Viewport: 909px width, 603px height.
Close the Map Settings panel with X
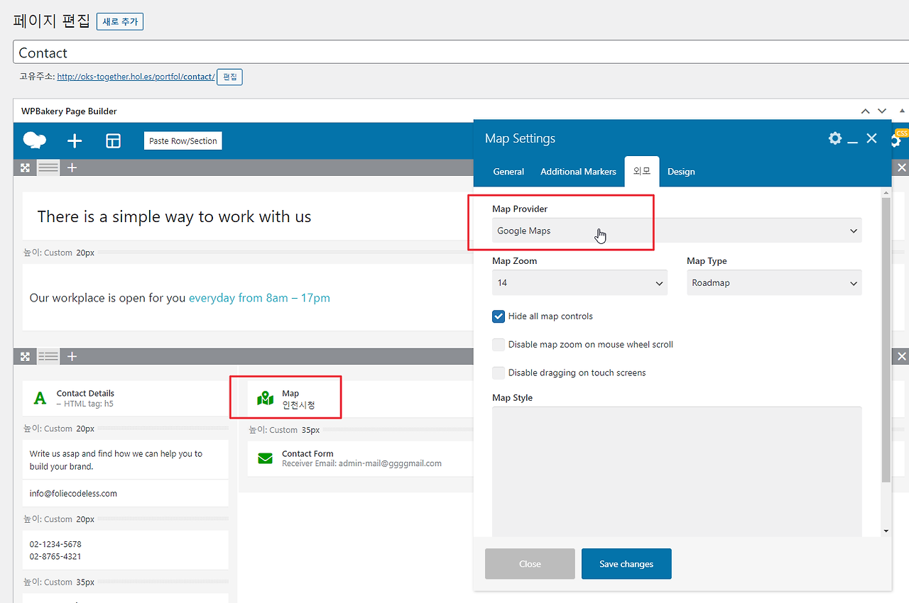tap(871, 138)
